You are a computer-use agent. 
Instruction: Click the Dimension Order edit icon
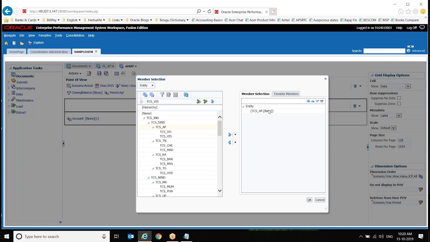pyautogui.click(x=421, y=176)
